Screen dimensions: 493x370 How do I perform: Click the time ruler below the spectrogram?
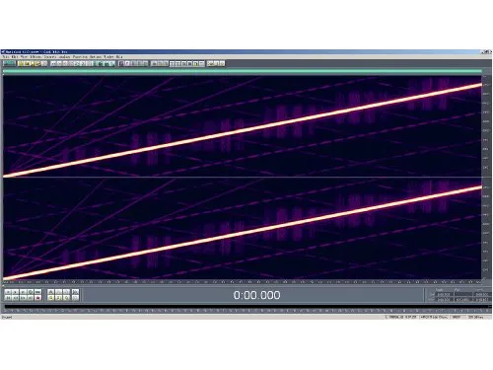tap(243, 282)
